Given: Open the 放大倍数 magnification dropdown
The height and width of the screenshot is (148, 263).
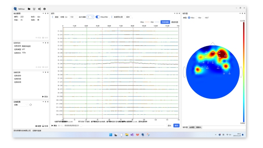Looking at the screenshot, I should (90, 17).
